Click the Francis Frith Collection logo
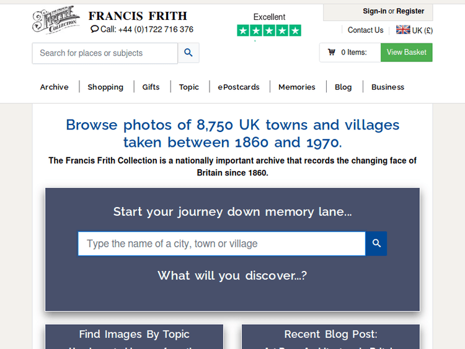The height and width of the screenshot is (349, 465). pos(55,20)
